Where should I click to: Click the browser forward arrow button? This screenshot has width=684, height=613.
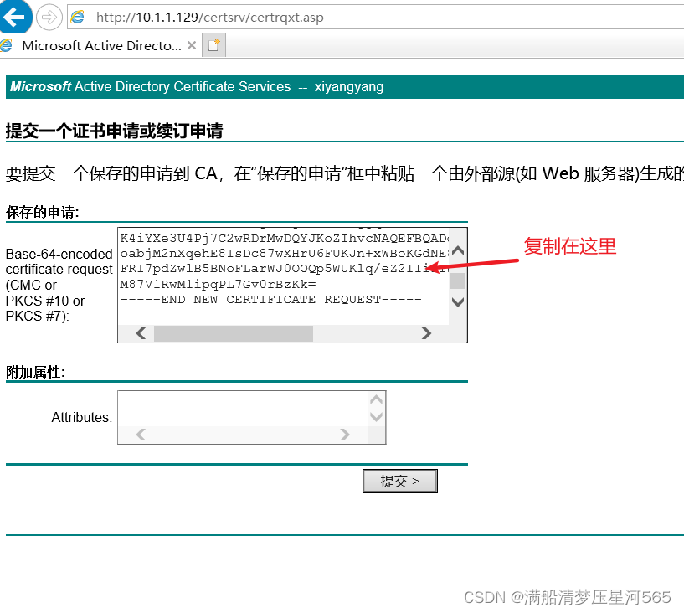(x=49, y=18)
